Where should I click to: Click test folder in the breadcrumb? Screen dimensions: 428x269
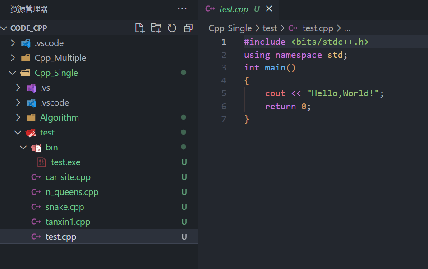(270, 28)
